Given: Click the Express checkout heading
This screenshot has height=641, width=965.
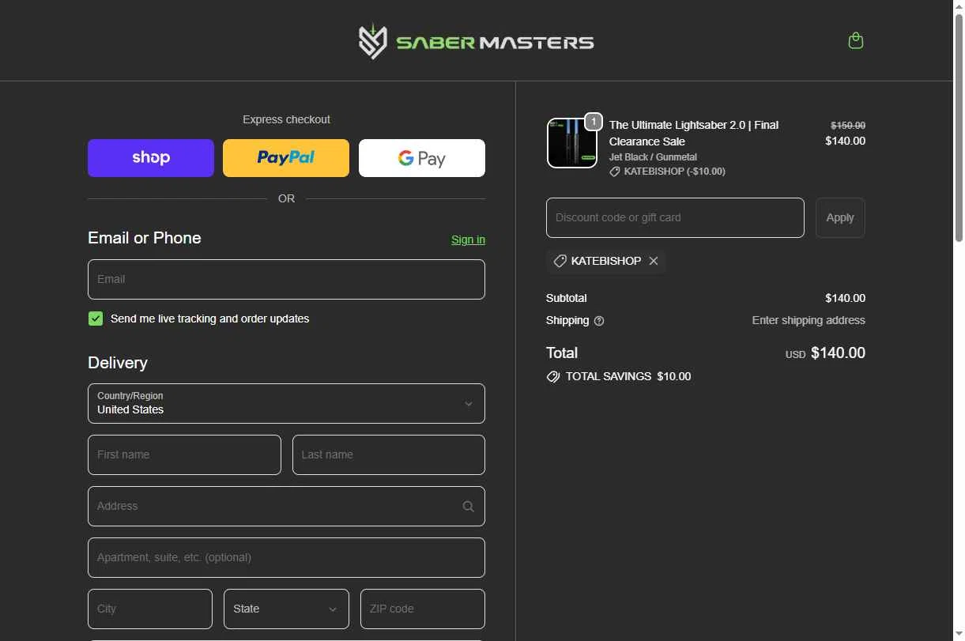Looking at the screenshot, I should click(x=286, y=119).
